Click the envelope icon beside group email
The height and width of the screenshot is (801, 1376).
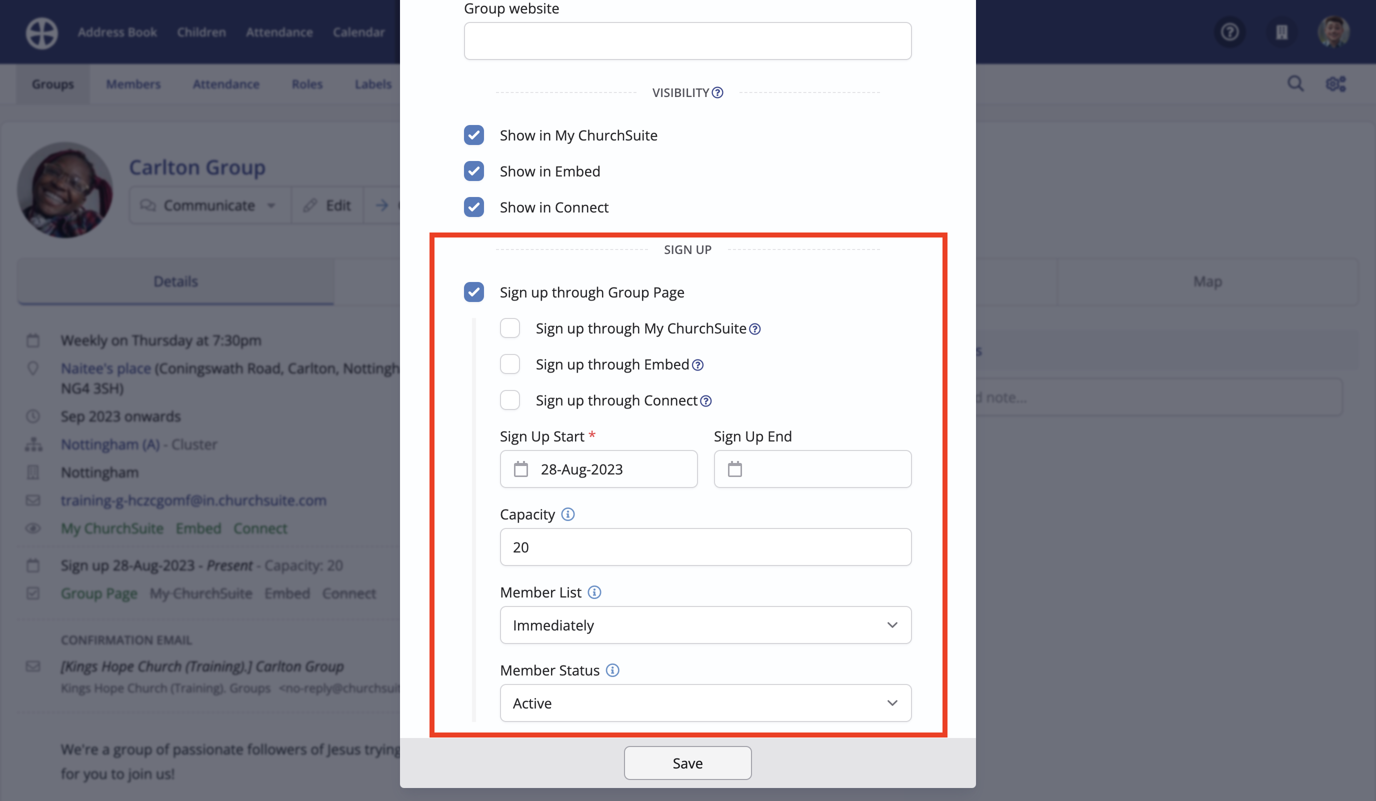click(33, 500)
